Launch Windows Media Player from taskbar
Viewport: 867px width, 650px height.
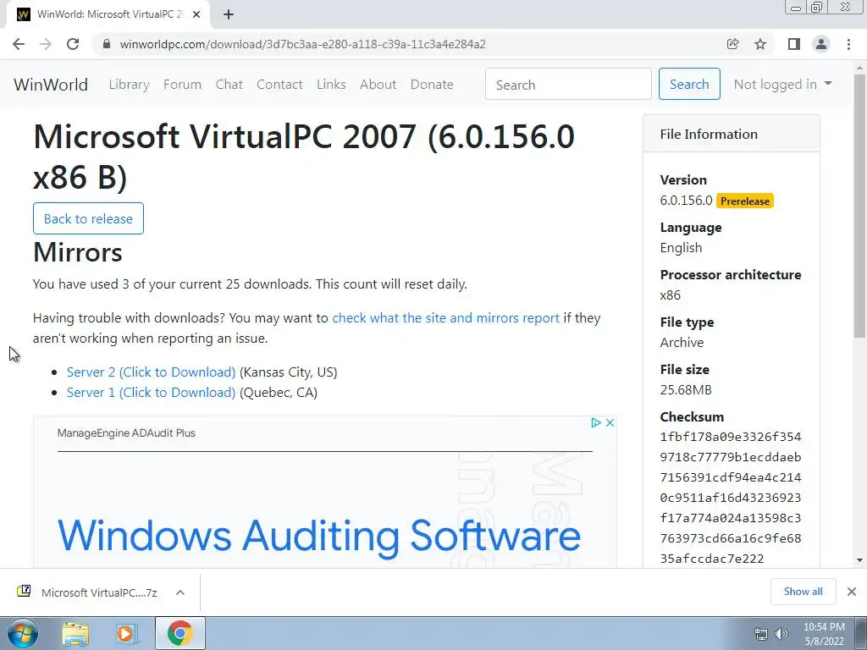[x=126, y=633]
